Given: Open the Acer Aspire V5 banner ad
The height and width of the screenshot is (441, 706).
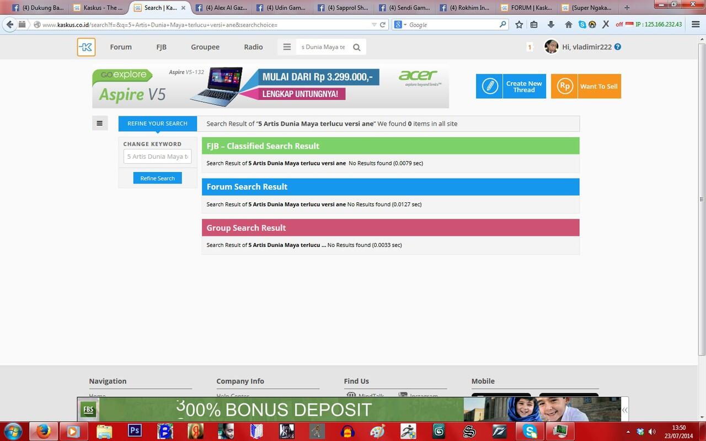Looking at the screenshot, I should coord(270,87).
